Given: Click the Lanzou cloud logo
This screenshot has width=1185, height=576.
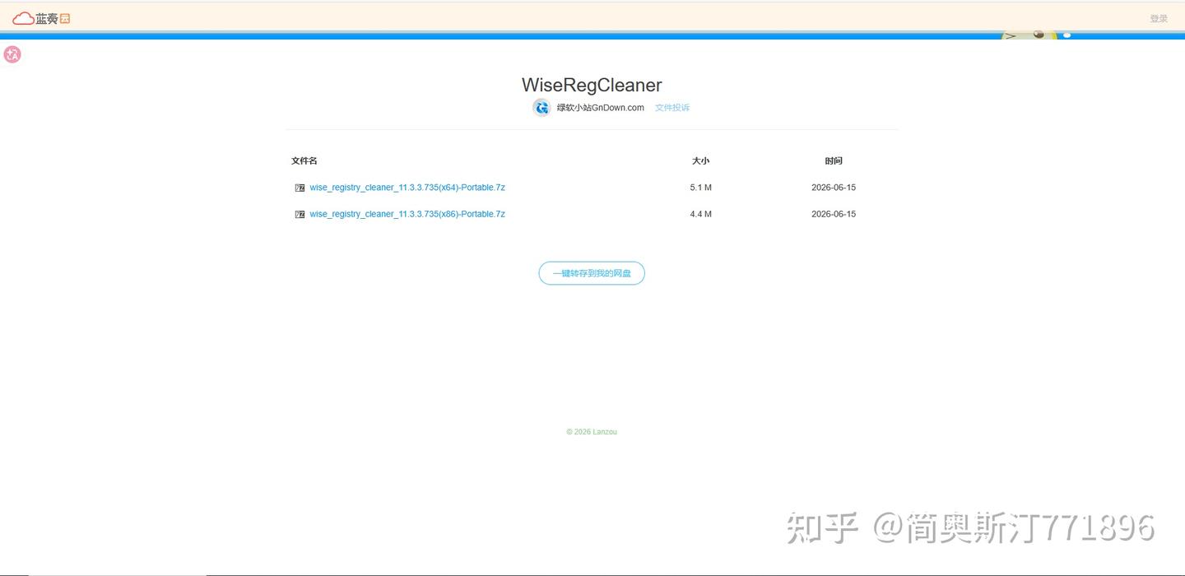Looking at the screenshot, I should [41, 18].
